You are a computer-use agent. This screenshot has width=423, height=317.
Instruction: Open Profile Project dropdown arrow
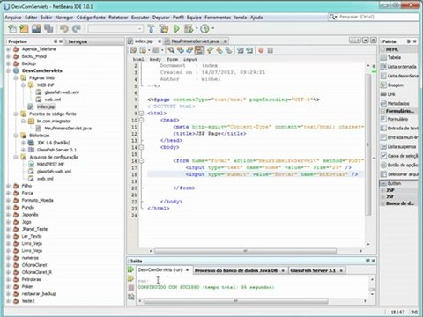click(x=212, y=28)
